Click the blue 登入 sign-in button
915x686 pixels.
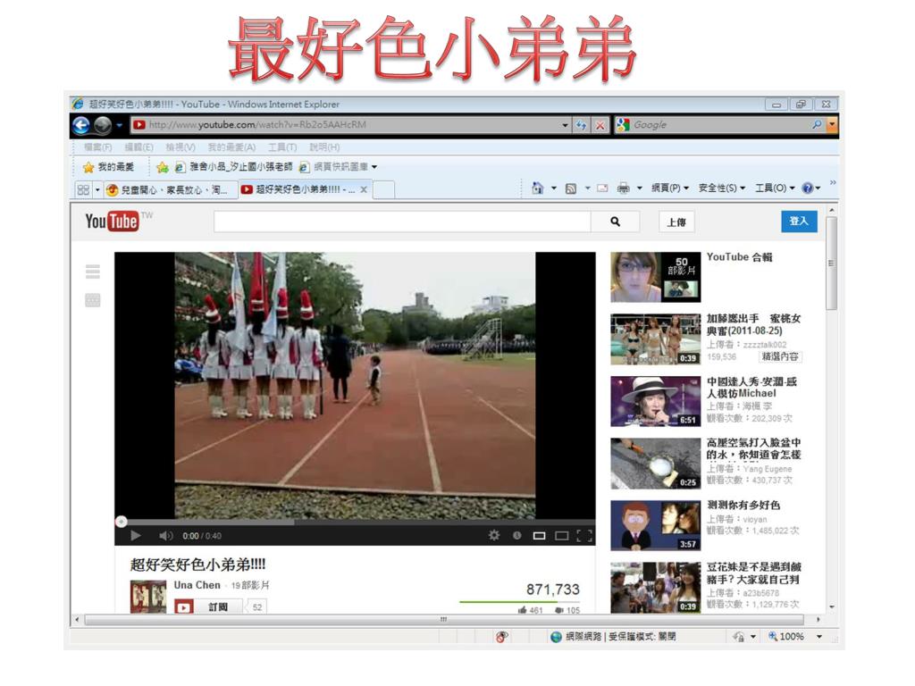799,222
